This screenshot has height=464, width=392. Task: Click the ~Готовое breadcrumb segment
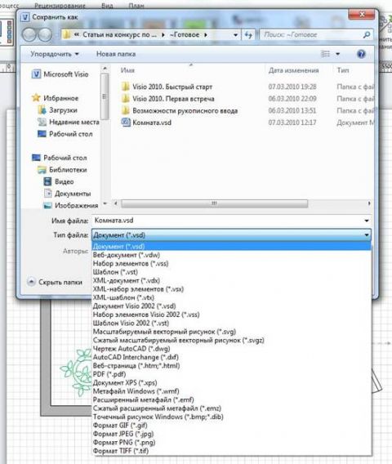point(185,34)
